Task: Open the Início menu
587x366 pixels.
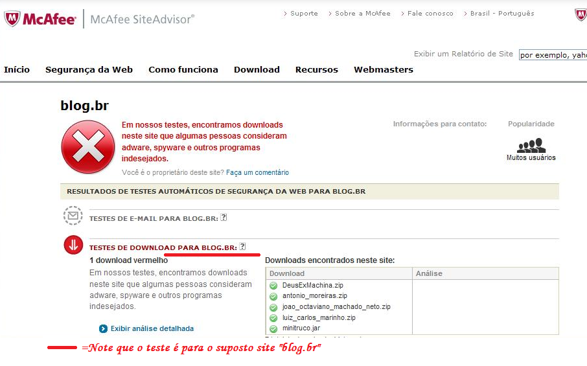Action: point(17,69)
